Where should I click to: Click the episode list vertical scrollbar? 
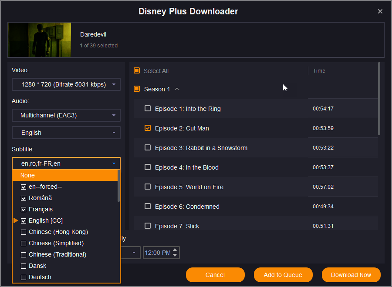click(x=379, y=99)
